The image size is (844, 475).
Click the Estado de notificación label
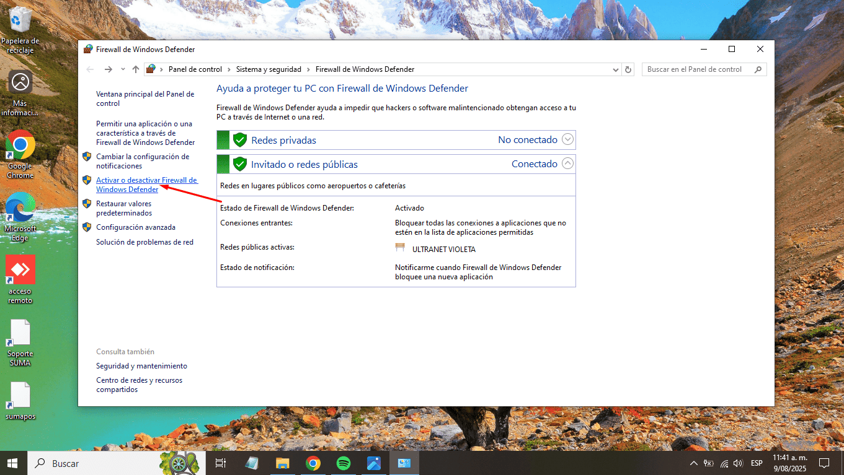tap(257, 268)
